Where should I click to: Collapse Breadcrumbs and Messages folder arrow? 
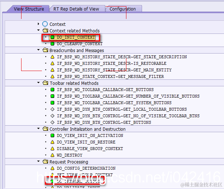[38, 50]
